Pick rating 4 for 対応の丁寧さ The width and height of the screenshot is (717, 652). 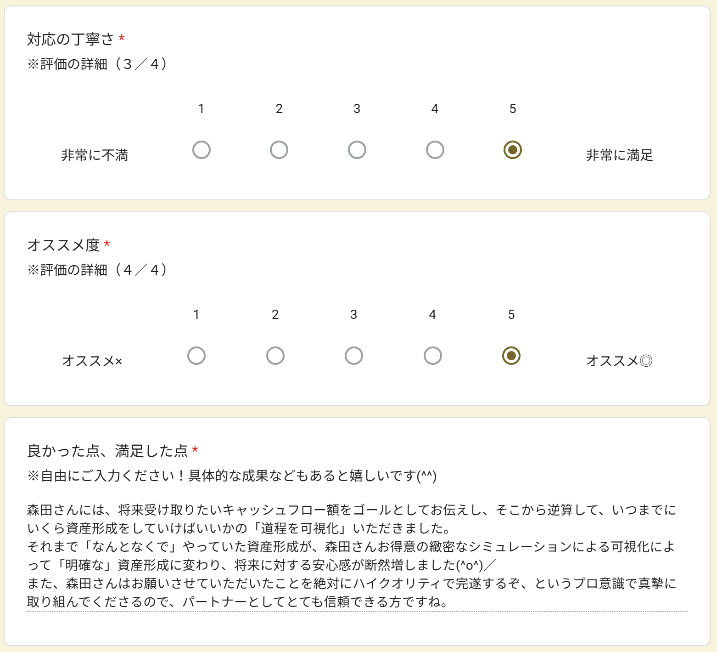pyautogui.click(x=435, y=150)
